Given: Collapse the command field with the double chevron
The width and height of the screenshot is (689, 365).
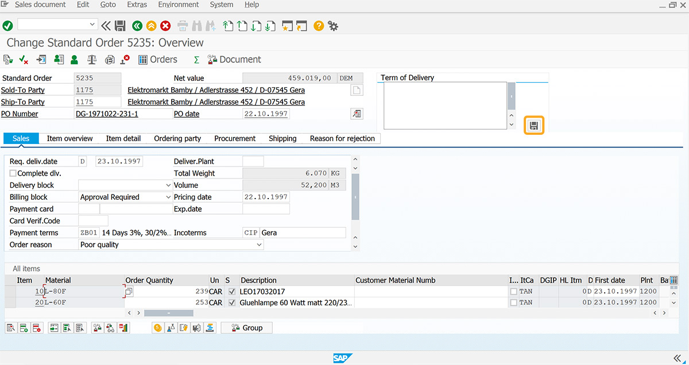Looking at the screenshot, I should point(106,26).
